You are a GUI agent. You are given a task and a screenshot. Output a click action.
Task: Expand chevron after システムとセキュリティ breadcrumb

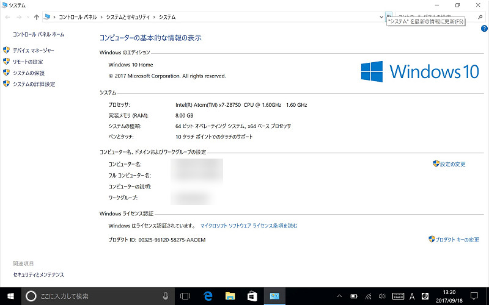[x=155, y=17]
